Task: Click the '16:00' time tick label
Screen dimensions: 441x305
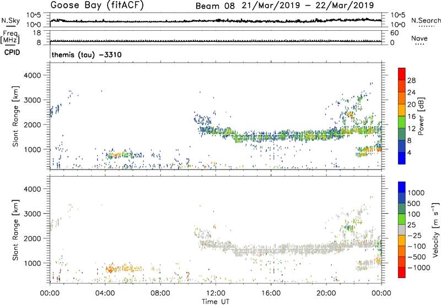Action: point(271,293)
